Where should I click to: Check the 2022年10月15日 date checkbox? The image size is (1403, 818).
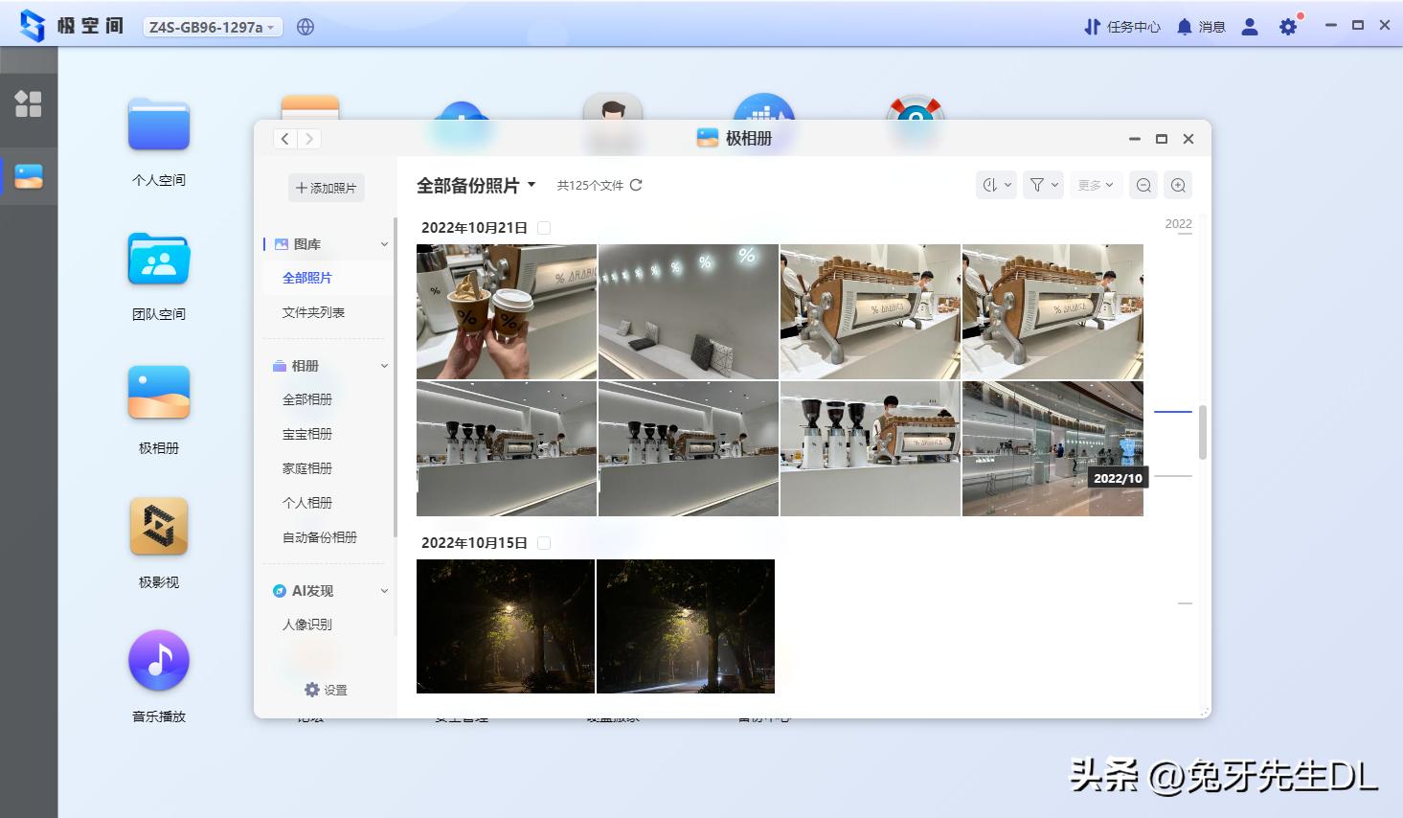[544, 543]
